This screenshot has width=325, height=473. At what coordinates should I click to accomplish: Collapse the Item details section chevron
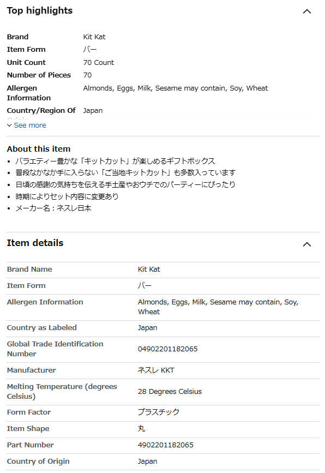[306, 244]
